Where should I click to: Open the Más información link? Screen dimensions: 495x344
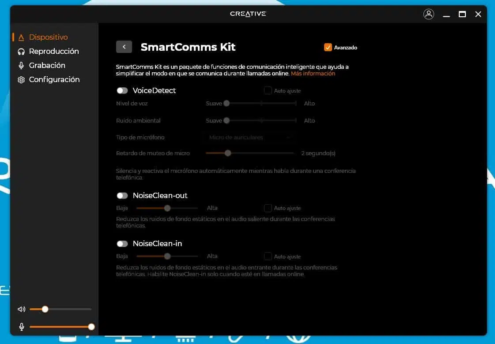(x=313, y=74)
